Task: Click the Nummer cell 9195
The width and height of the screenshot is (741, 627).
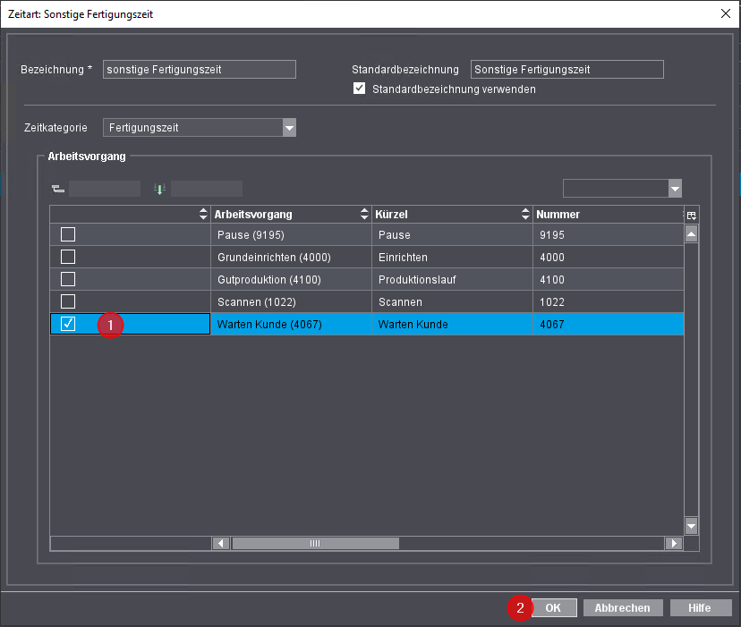Action: [x=609, y=235]
